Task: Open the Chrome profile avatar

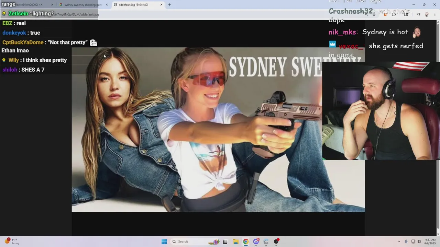Action: click(427, 14)
